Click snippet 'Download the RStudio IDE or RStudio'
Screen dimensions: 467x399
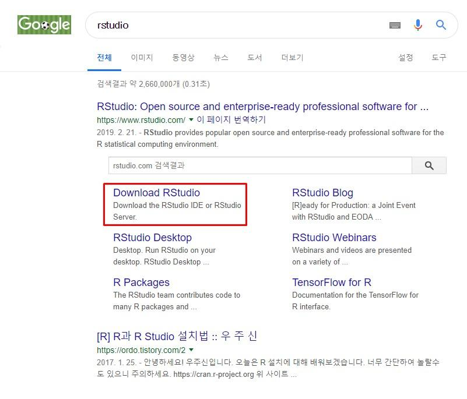177,205
